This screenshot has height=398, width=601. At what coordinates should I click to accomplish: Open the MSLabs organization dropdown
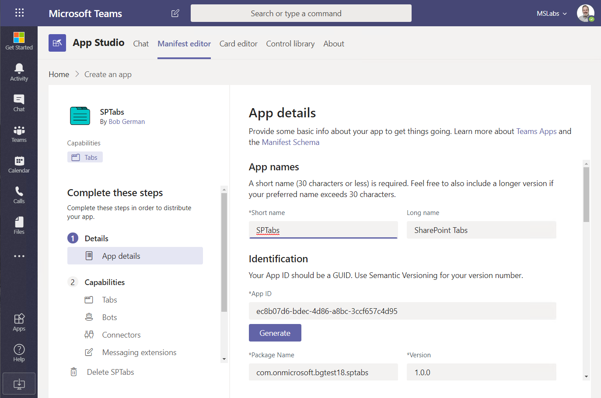(552, 14)
